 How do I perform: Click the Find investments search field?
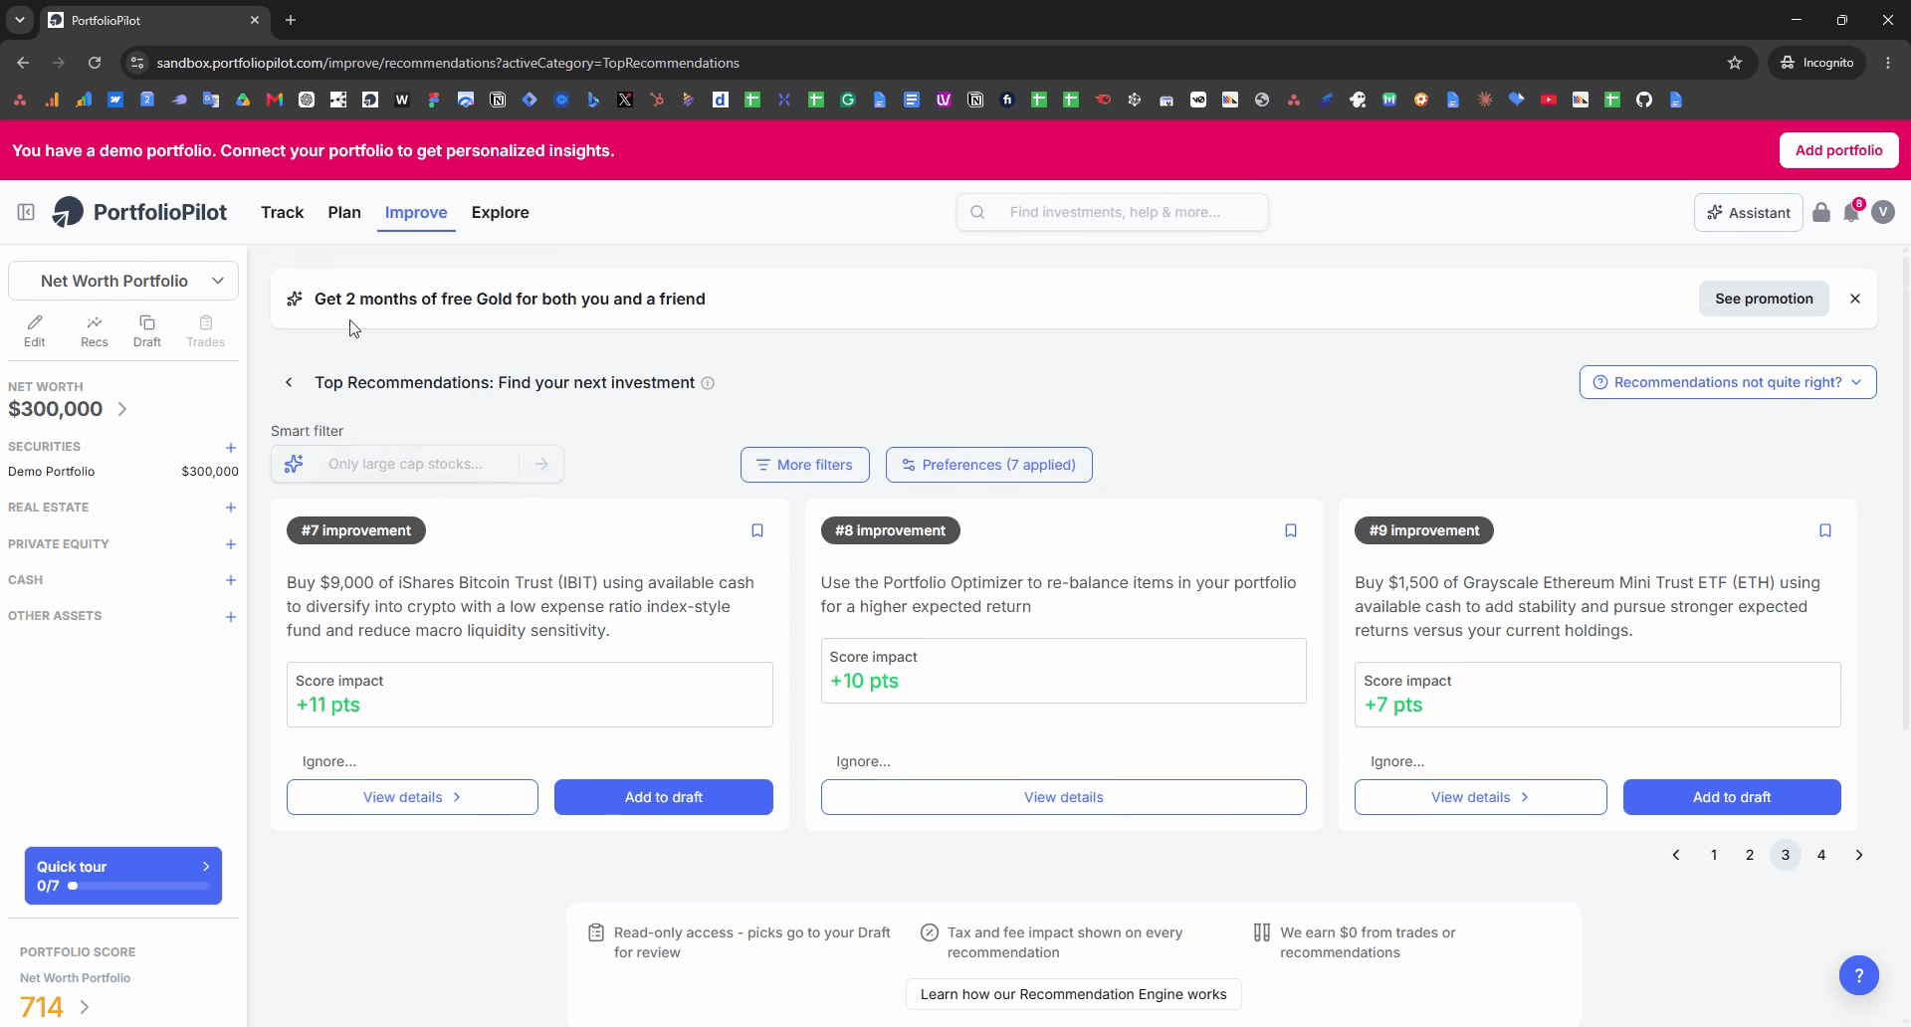(x=1113, y=212)
